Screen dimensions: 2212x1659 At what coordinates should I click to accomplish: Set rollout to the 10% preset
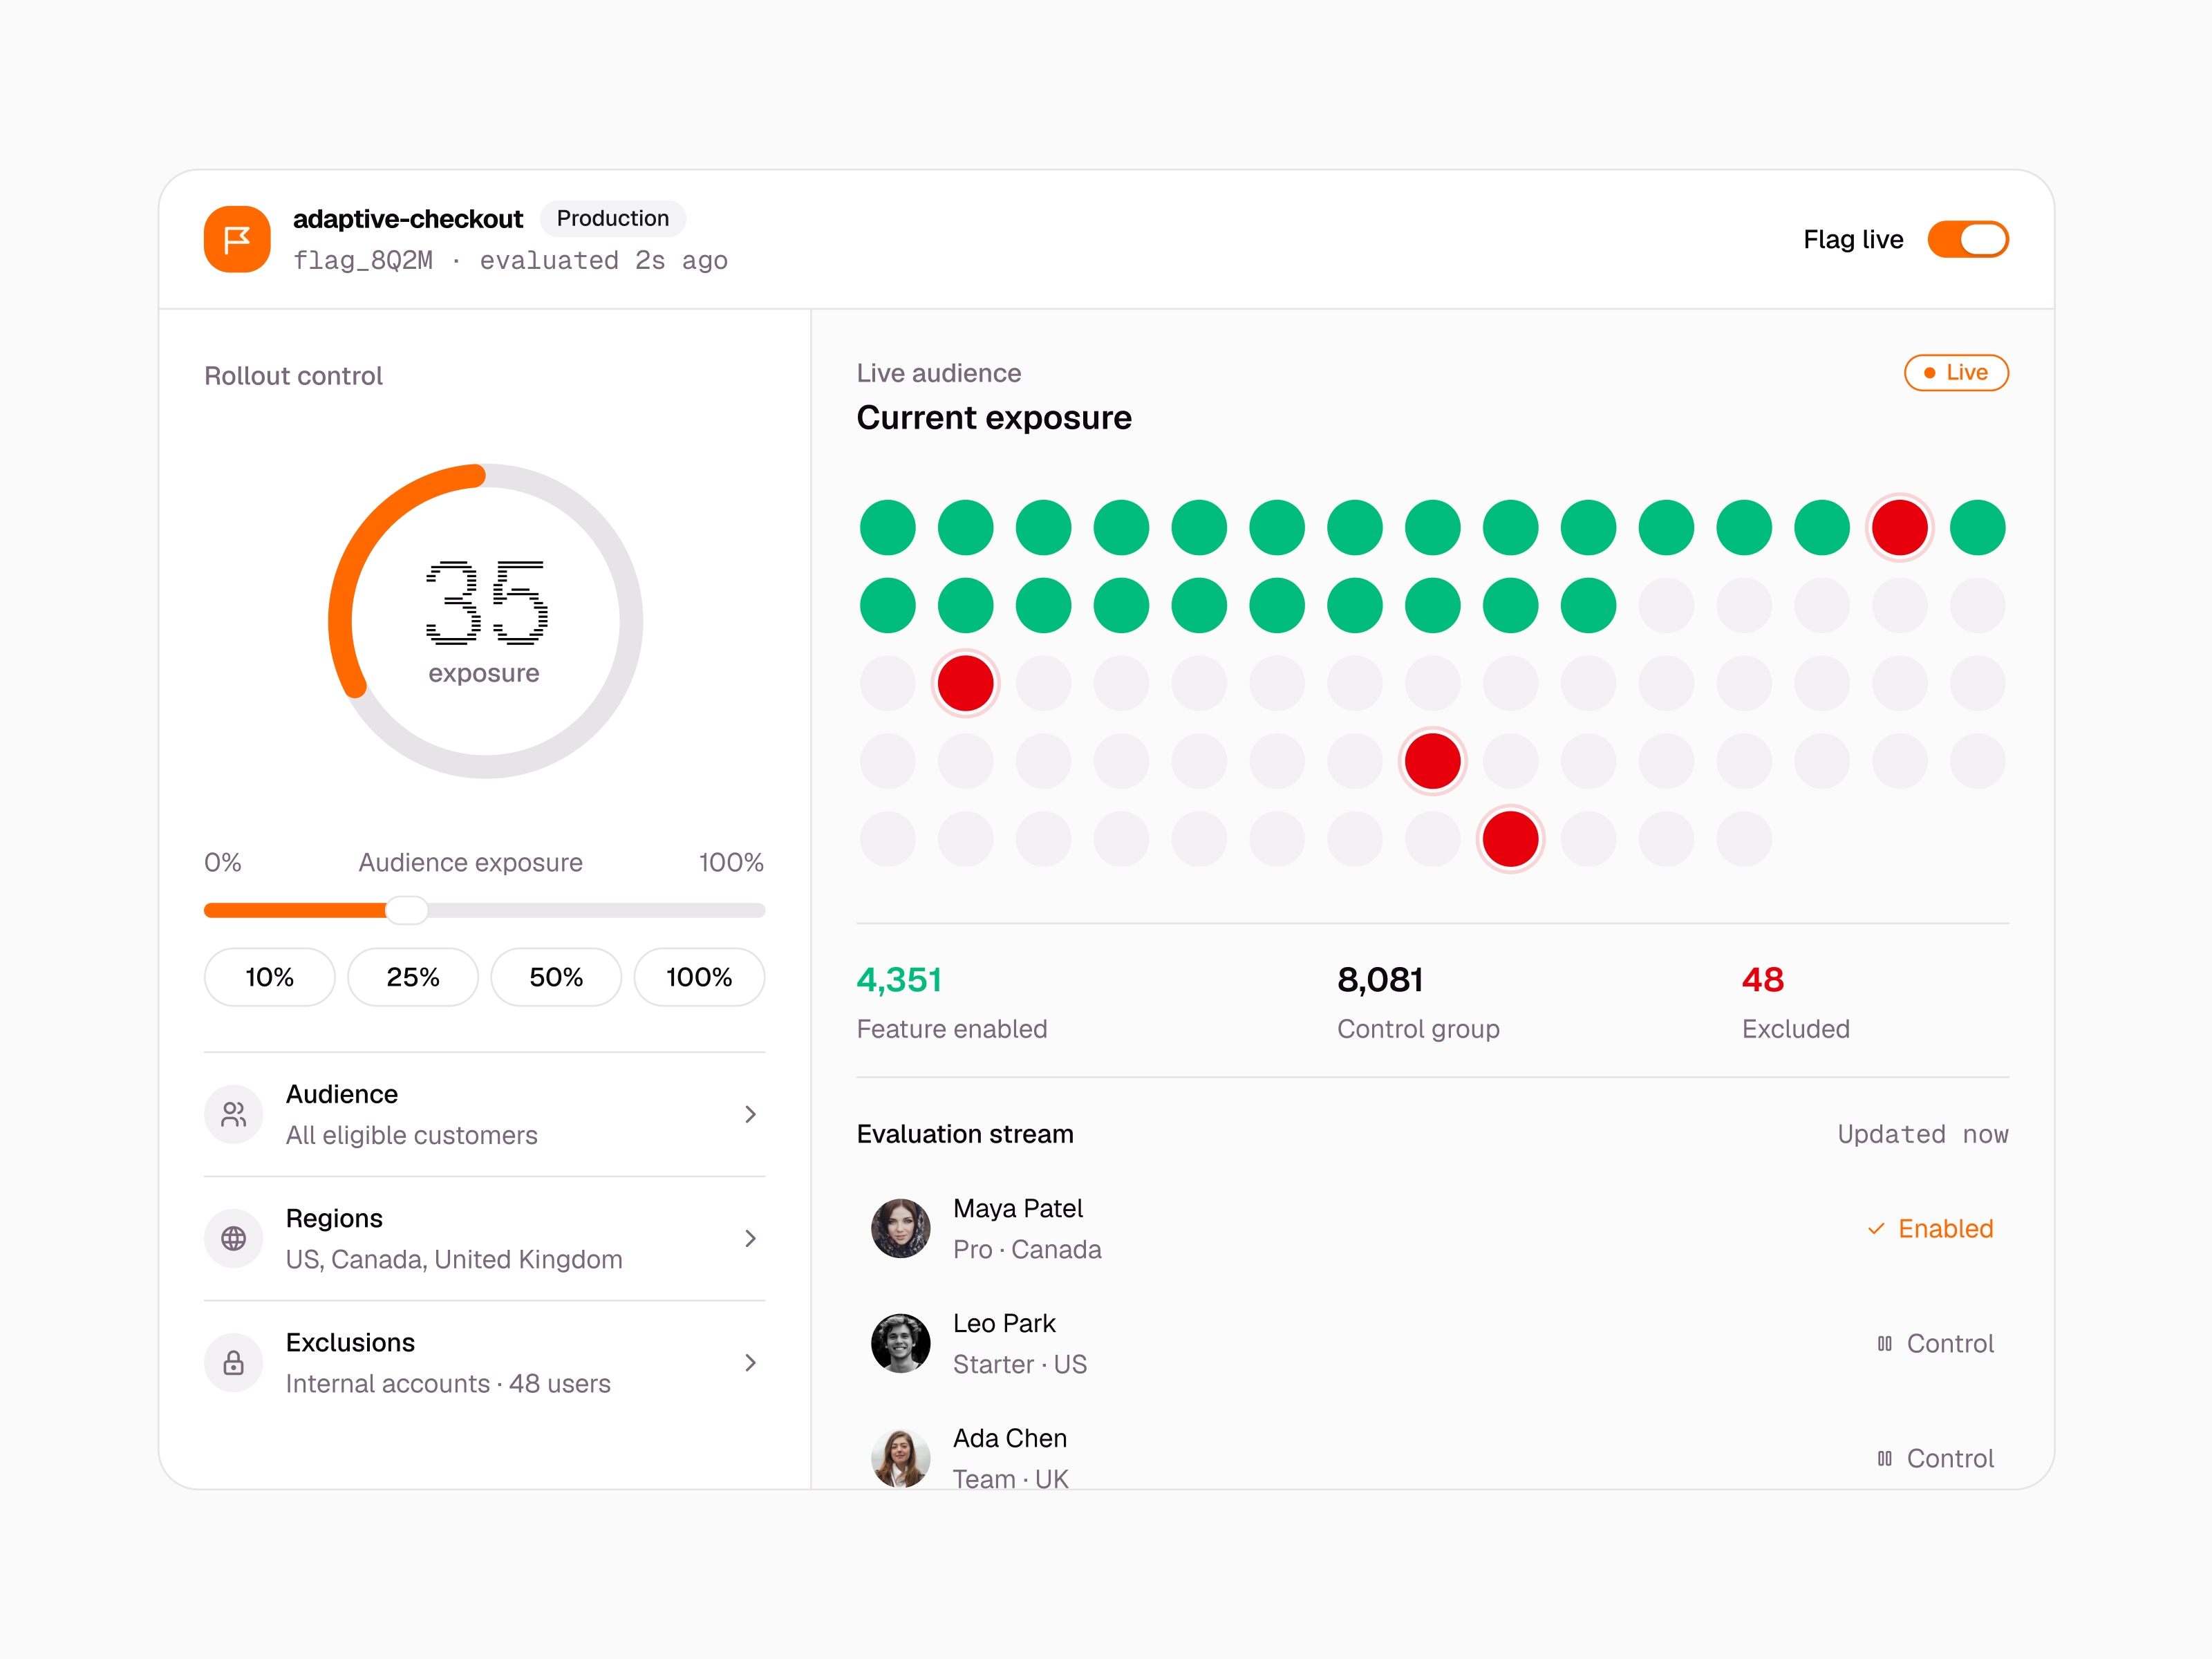270,977
